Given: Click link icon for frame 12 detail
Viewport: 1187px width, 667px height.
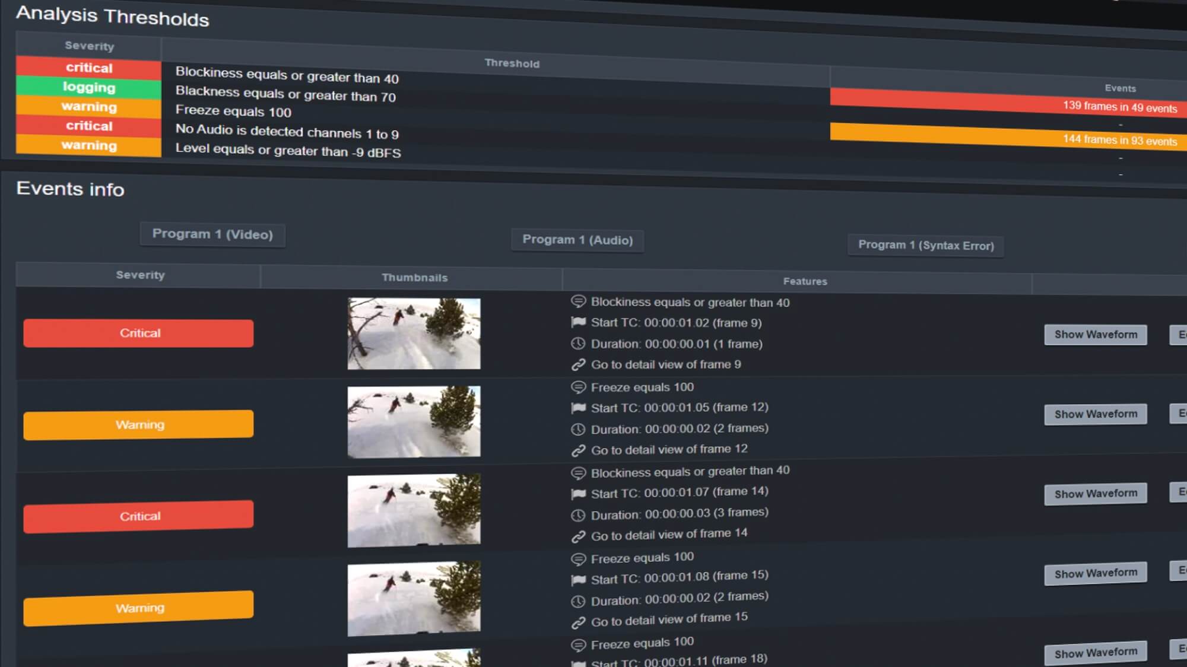Looking at the screenshot, I should [578, 451].
